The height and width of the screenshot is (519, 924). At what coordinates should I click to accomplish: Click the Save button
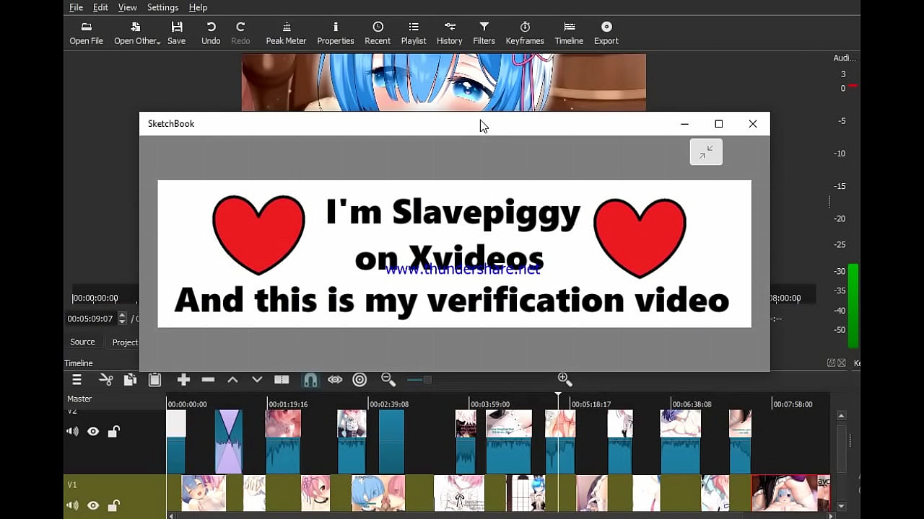point(176,32)
